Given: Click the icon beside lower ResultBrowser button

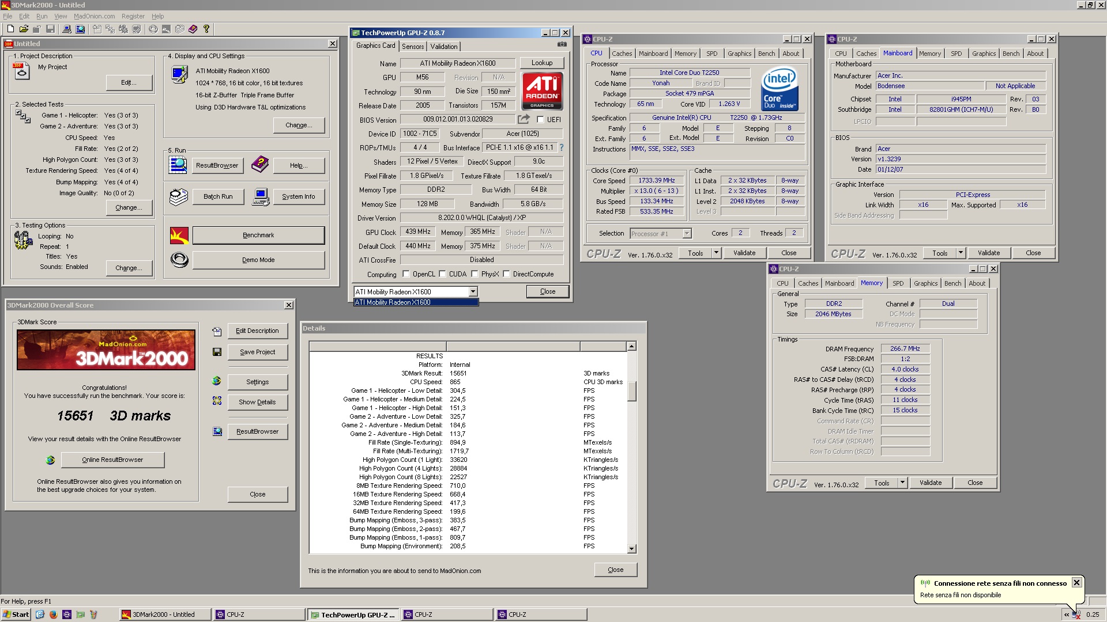Looking at the screenshot, I should tap(217, 431).
